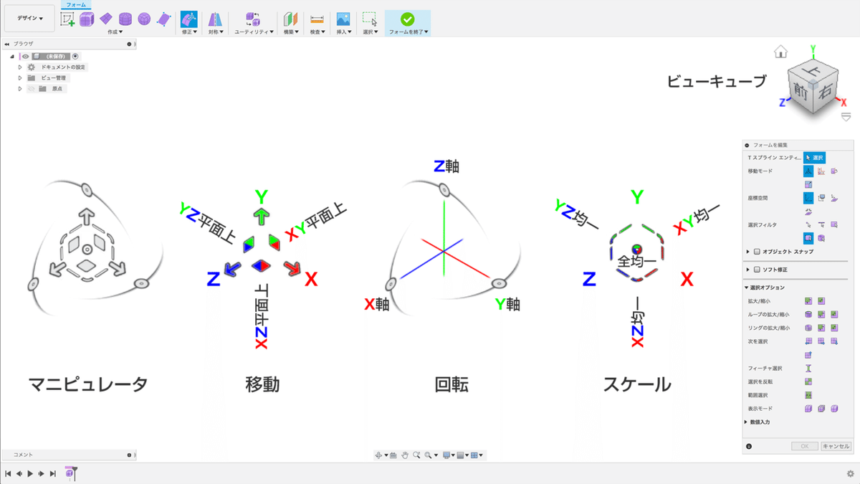Click the ViewCube home icon

point(781,52)
